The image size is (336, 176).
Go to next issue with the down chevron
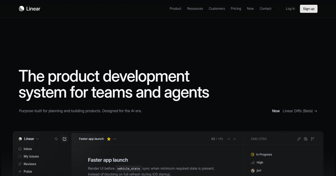(235, 139)
